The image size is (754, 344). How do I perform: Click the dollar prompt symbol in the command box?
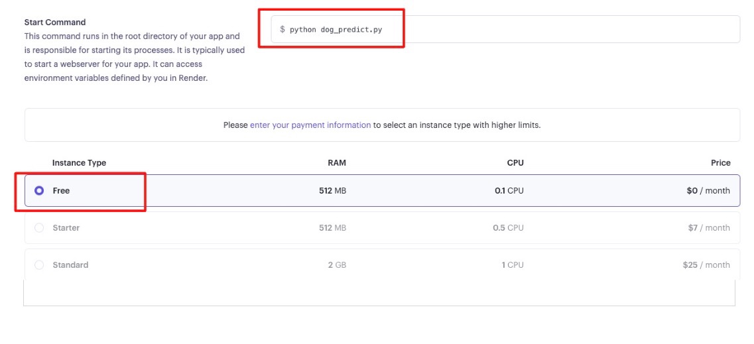(283, 30)
